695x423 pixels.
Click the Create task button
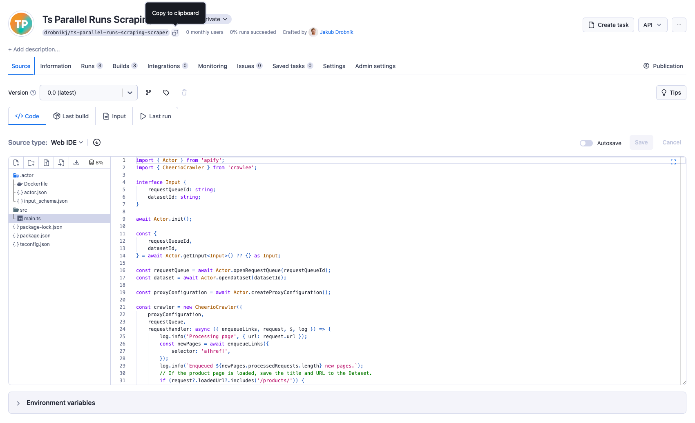coord(608,25)
